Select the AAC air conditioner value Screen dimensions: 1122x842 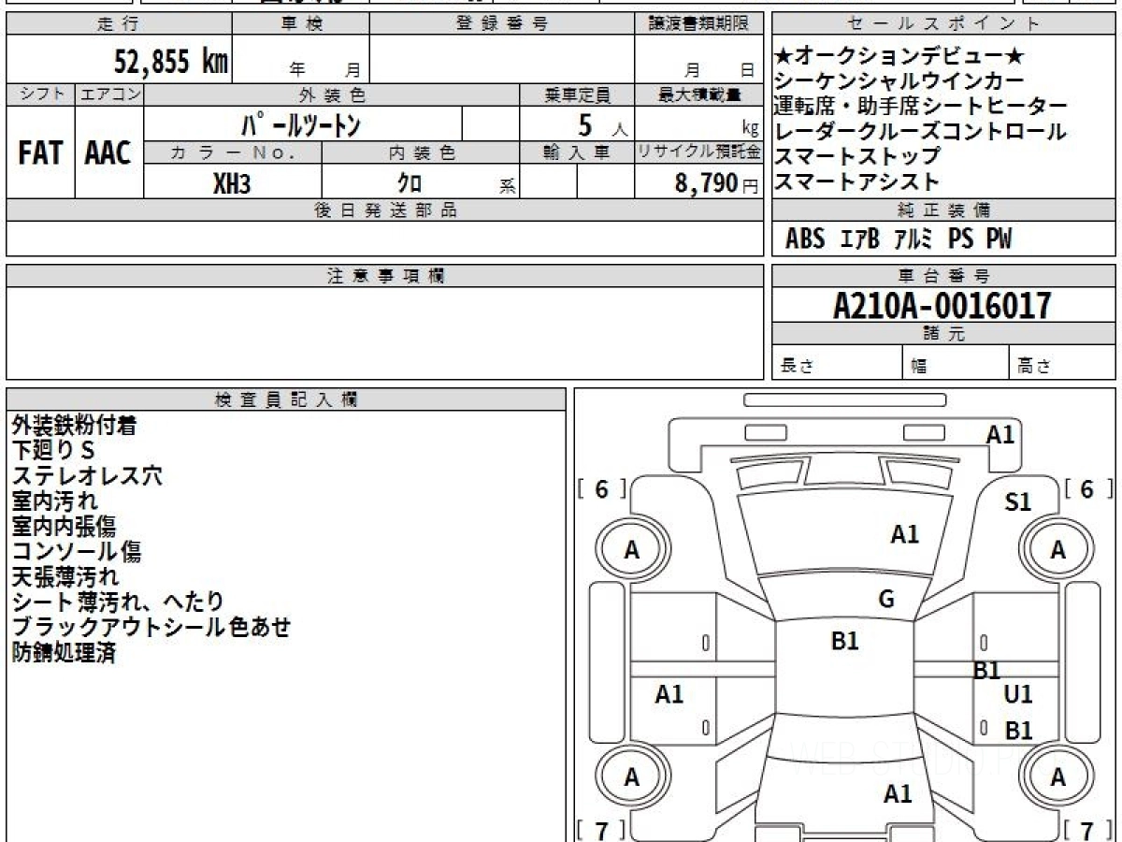click(108, 153)
